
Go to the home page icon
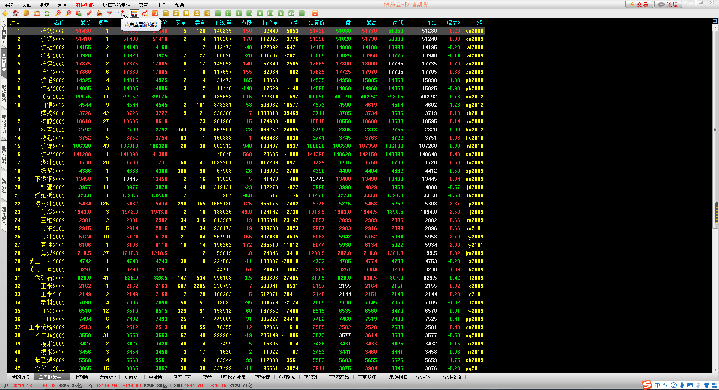point(16,13)
